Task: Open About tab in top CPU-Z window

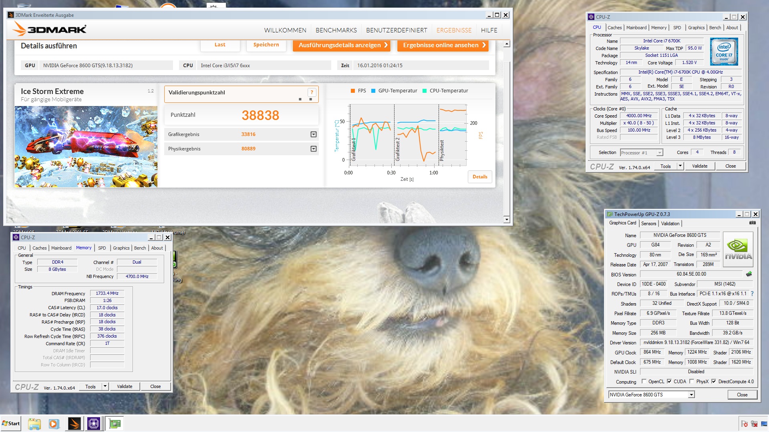Action: coord(732,28)
